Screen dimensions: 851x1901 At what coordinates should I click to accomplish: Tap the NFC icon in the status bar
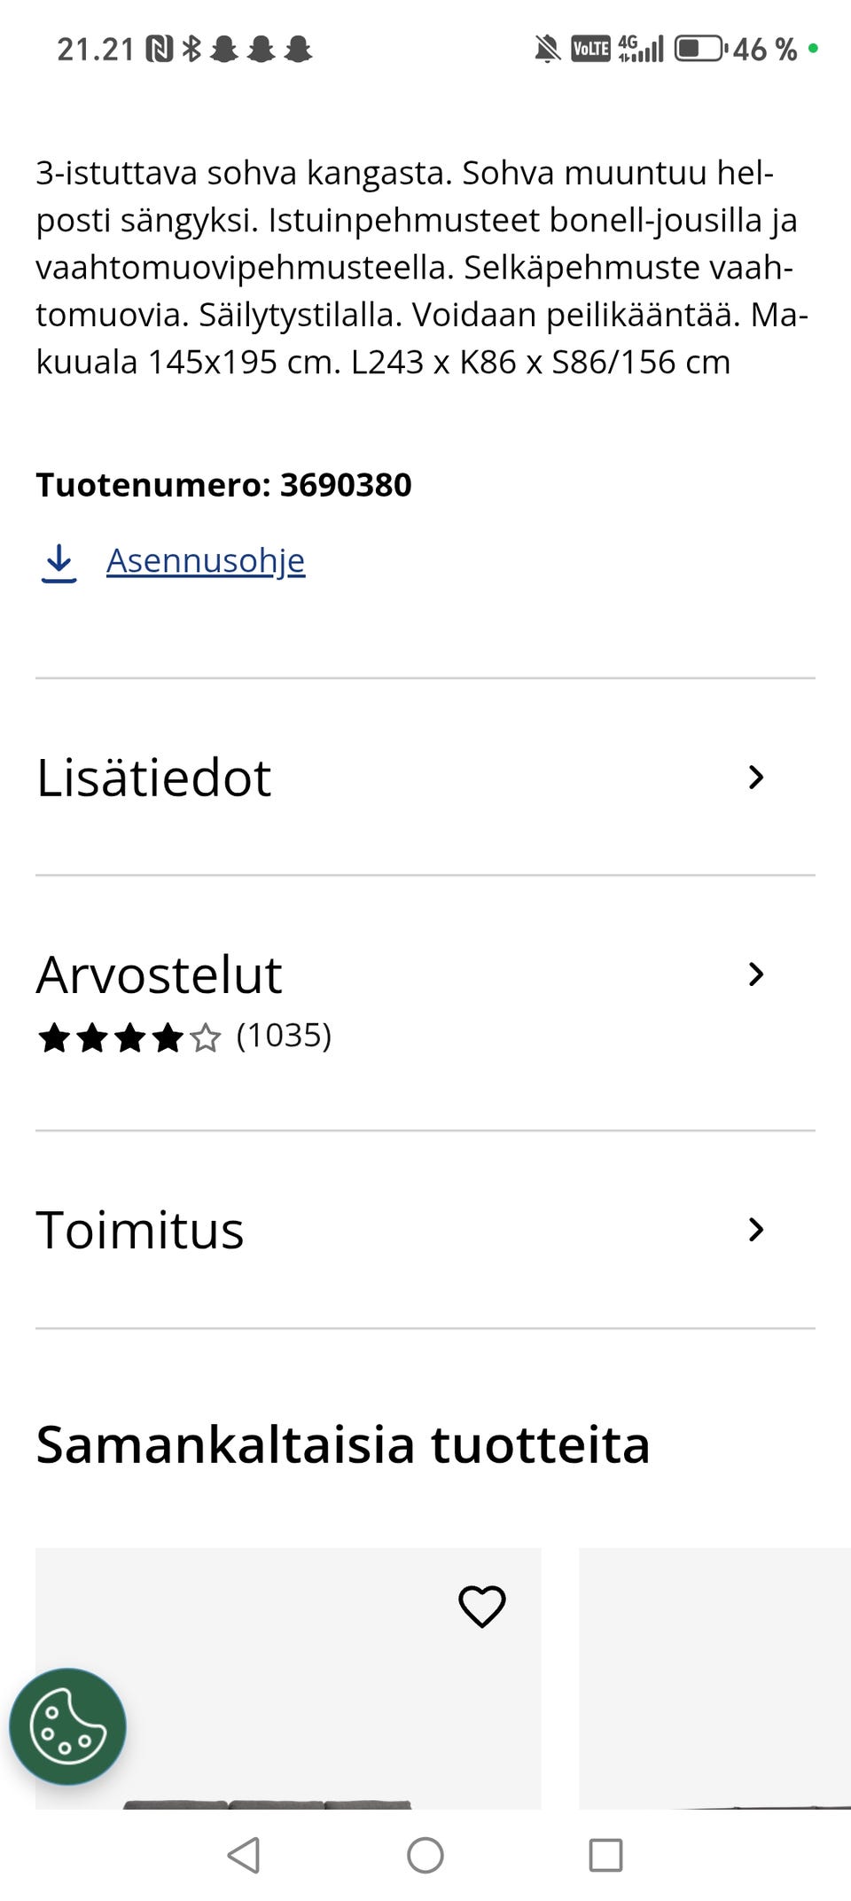(x=160, y=49)
